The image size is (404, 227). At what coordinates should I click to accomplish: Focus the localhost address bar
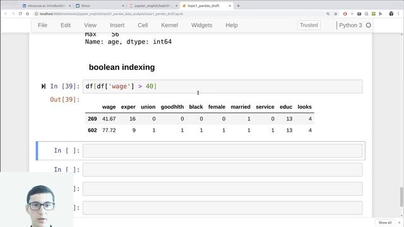pyautogui.click(x=111, y=14)
